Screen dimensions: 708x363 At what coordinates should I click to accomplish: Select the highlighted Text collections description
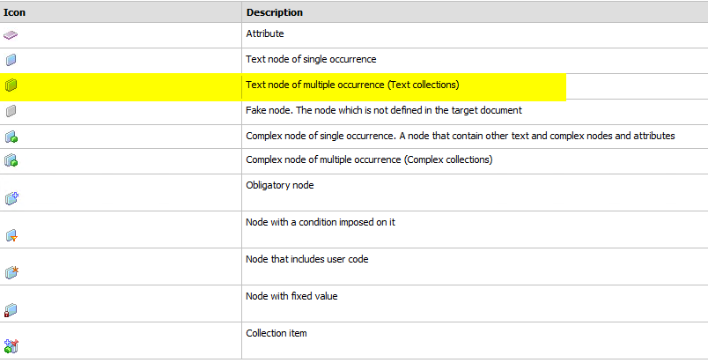click(x=352, y=85)
